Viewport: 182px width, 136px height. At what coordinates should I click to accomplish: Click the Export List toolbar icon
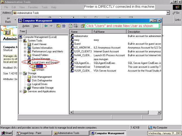coord(76,26)
